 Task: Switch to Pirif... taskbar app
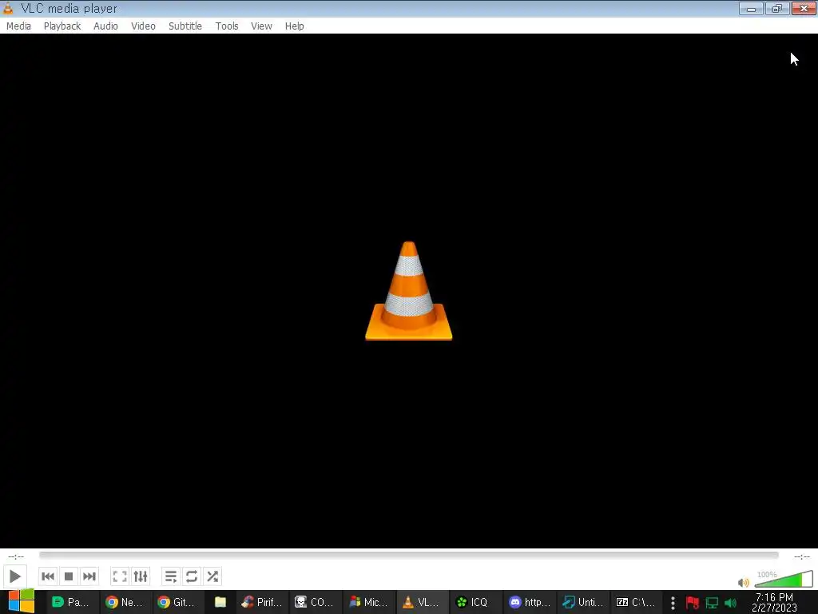coord(262,603)
